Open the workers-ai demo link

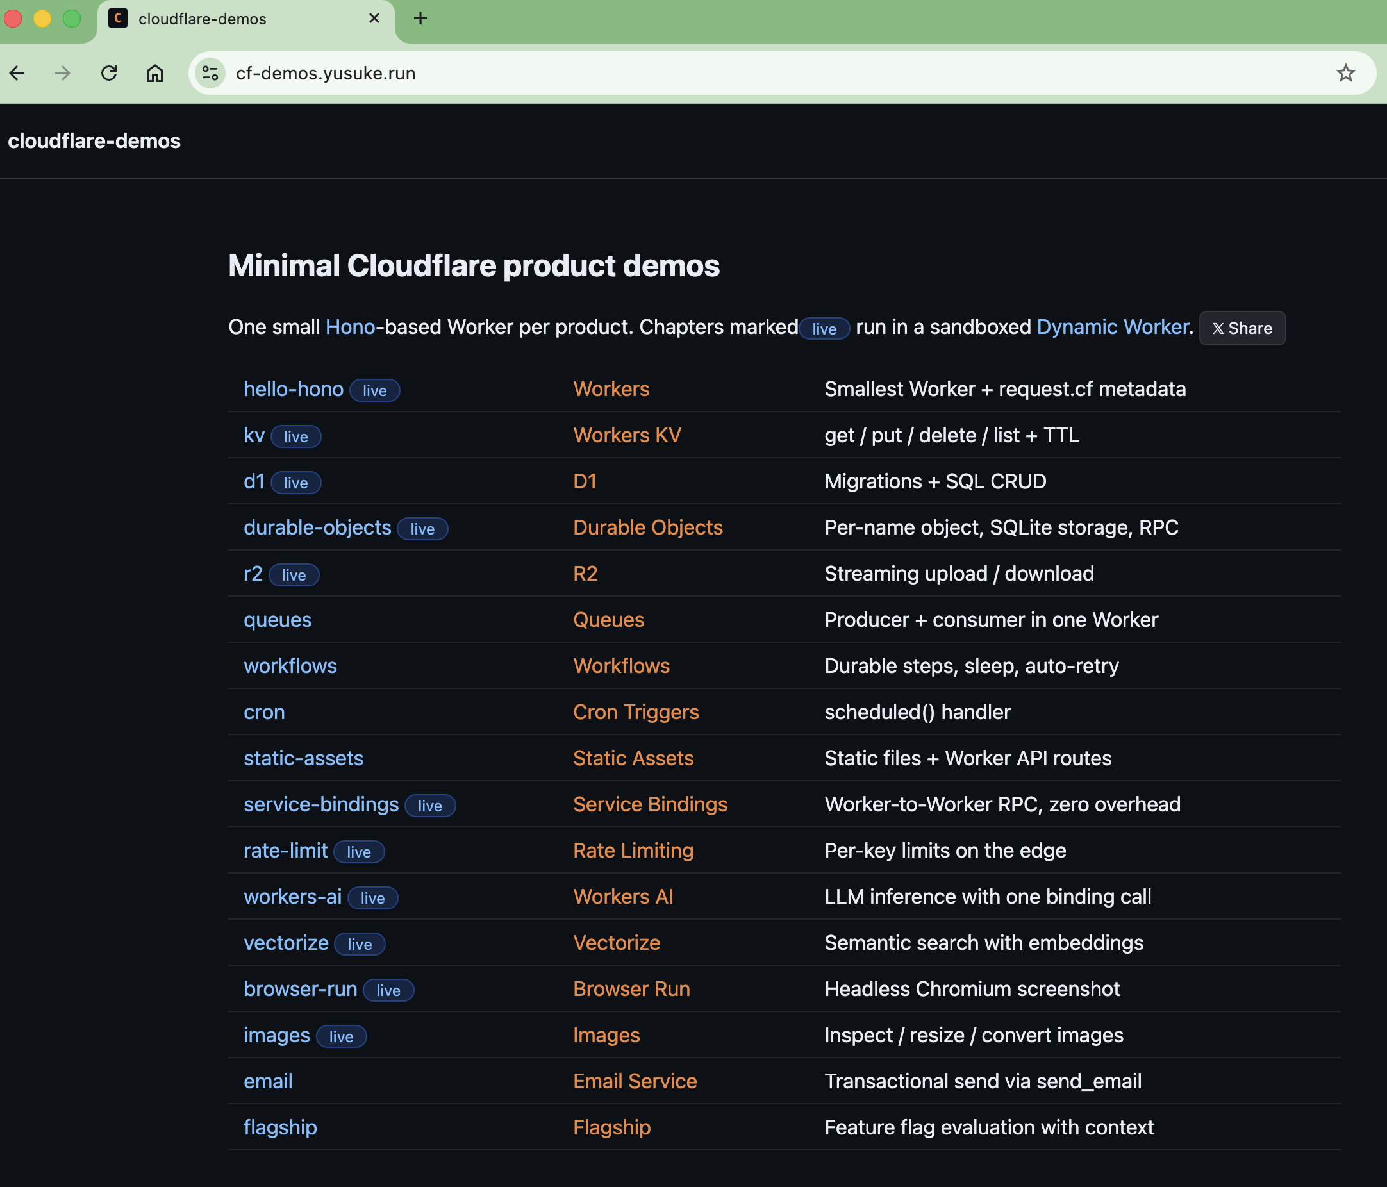point(293,897)
